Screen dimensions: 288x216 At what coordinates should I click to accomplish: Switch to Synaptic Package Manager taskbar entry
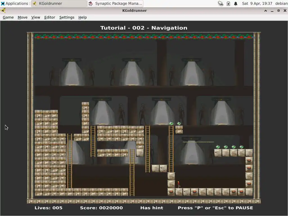pos(115,3)
